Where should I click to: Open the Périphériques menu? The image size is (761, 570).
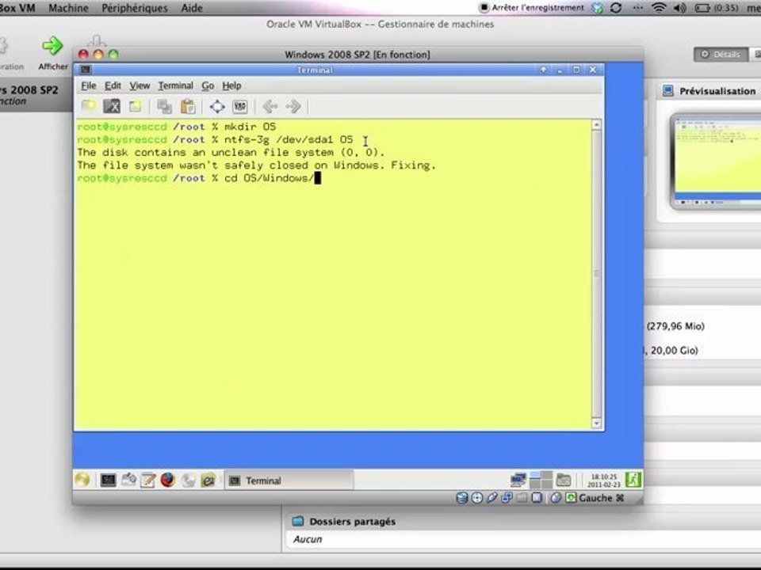coord(135,8)
